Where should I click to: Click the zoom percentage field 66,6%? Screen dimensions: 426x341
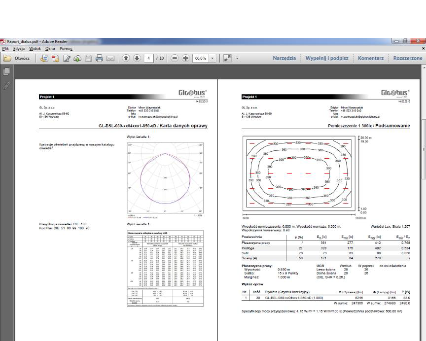[x=201, y=58]
